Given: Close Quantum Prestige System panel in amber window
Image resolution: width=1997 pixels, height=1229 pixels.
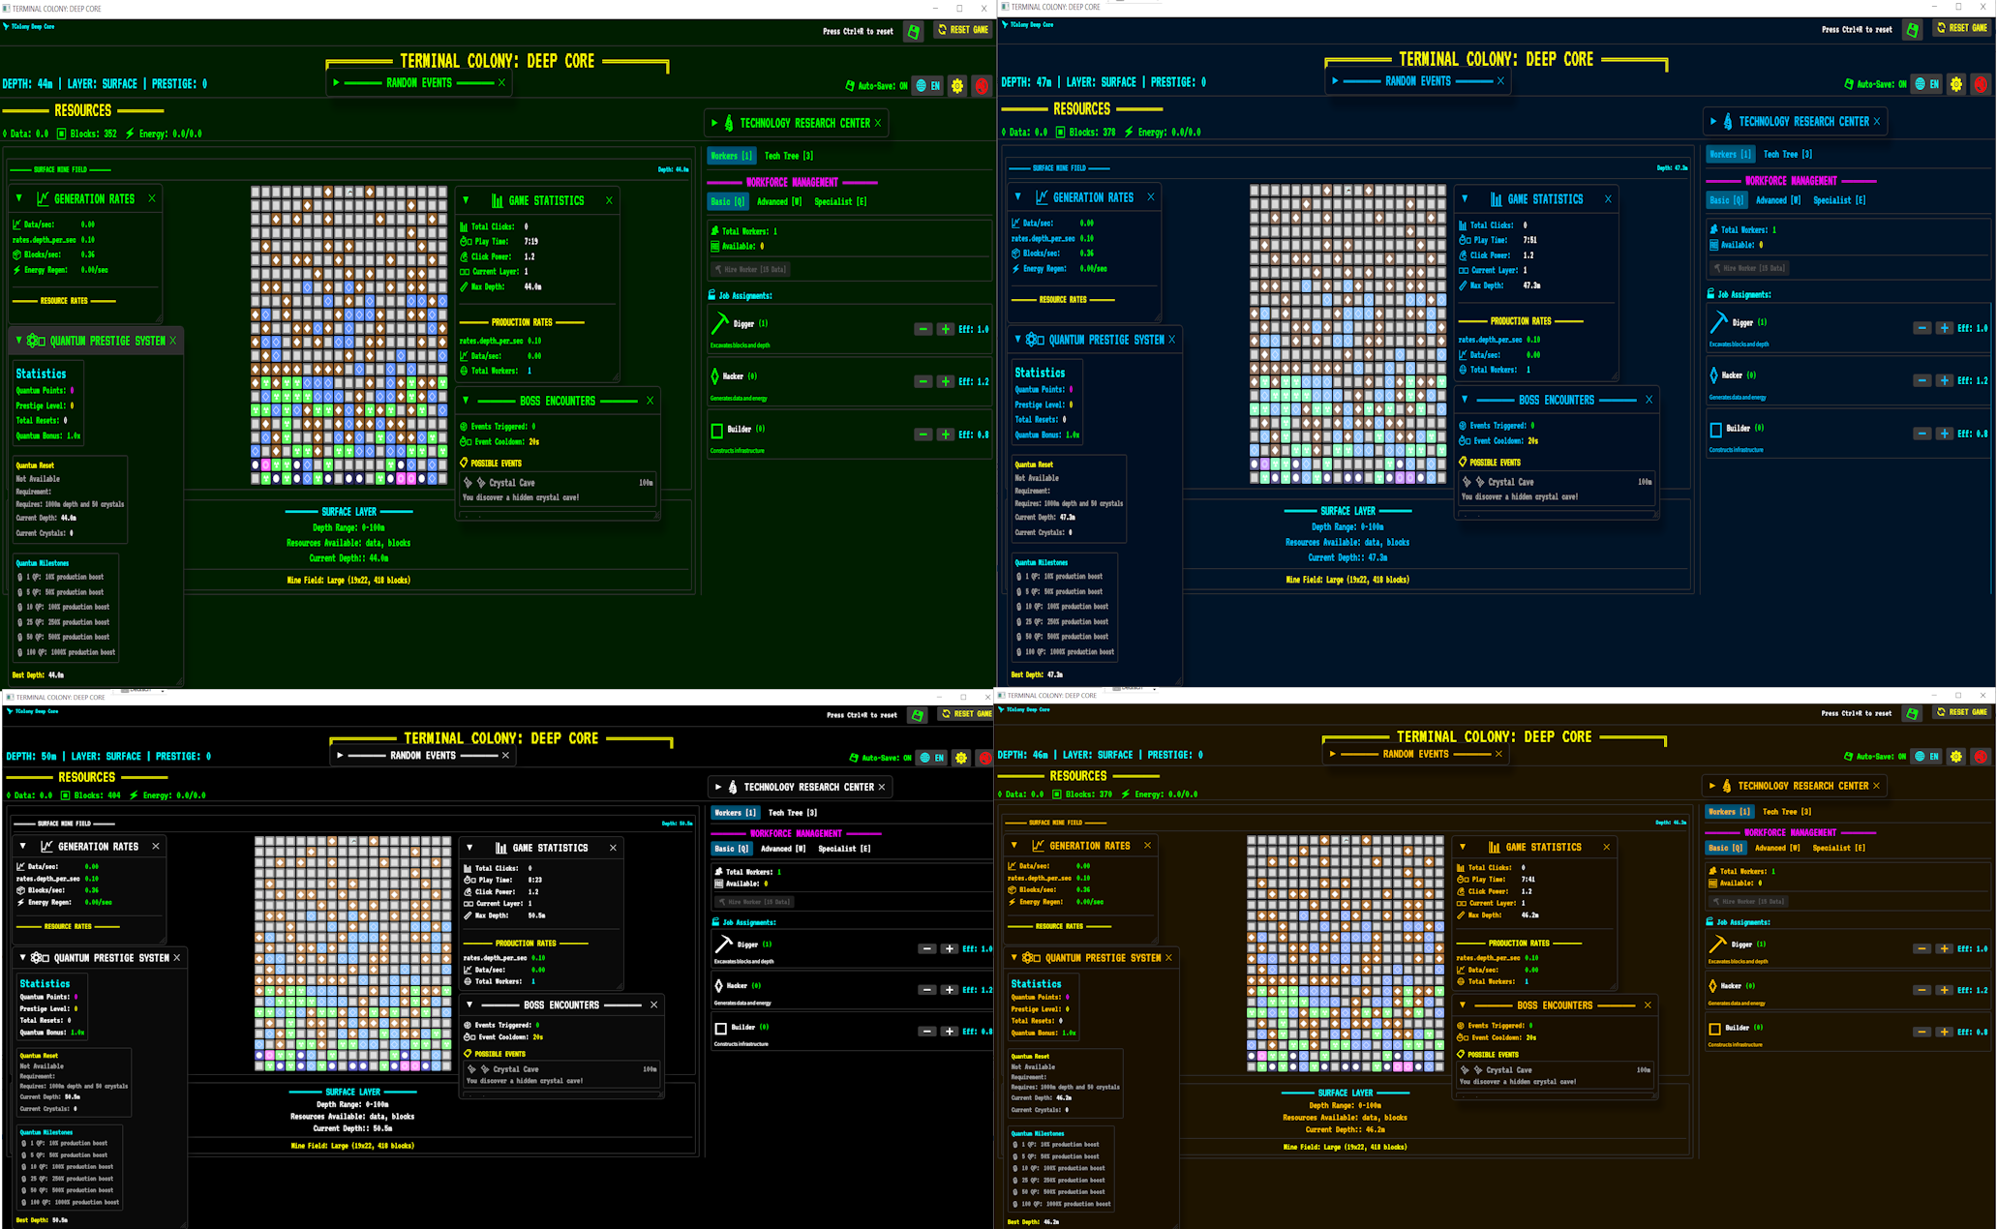Looking at the screenshot, I should 1168,958.
